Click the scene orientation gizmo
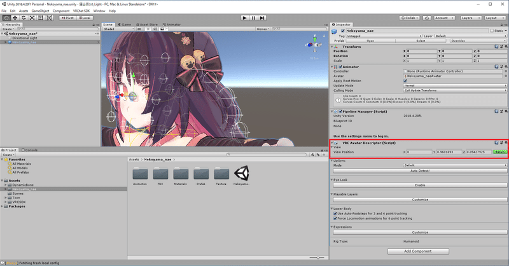 pyautogui.click(x=314, y=45)
